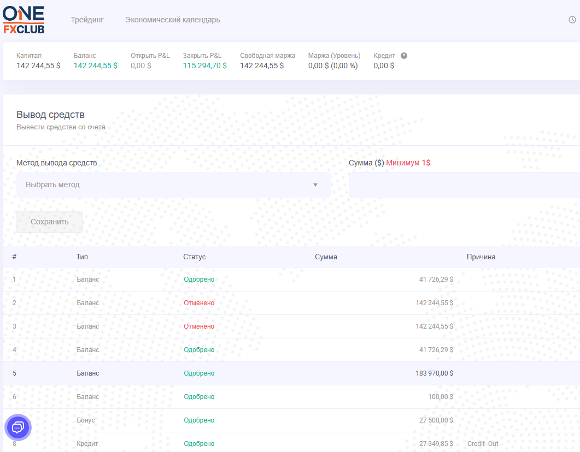Screen dimensions: 580x452
Task: Open the live chat widget
Action: tap(18, 427)
